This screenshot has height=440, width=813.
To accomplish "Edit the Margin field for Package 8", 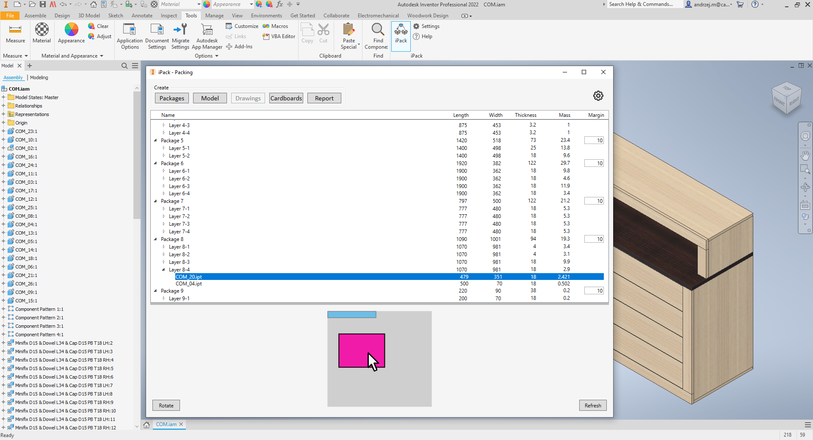I will click(594, 239).
